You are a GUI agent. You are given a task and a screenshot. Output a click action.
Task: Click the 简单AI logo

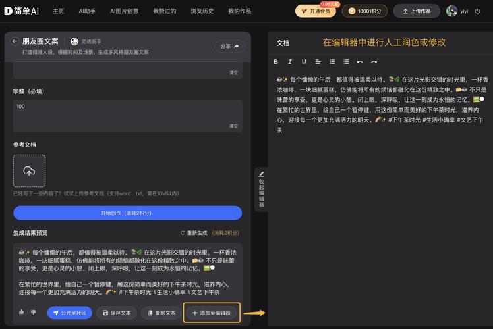point(21,11)
